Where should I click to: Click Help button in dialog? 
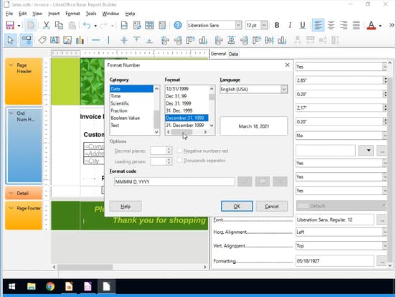126,207
